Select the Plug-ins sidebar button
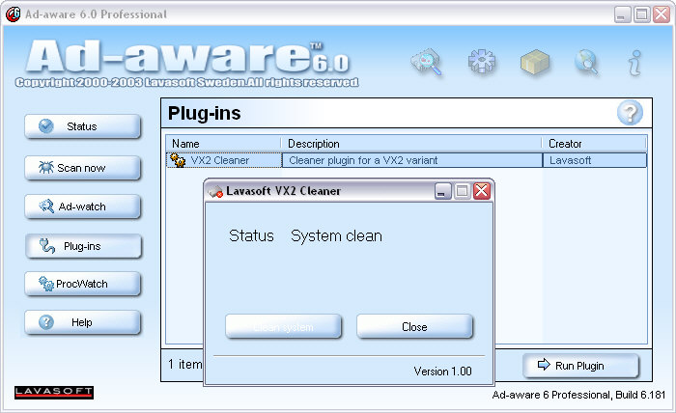This screenshot has width=676, height=413. coord(83,246)
